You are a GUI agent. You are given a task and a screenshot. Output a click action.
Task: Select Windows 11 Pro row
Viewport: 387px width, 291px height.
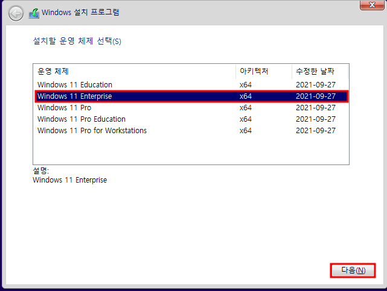[191, 108]
